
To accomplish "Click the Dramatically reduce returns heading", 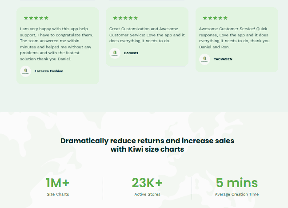I will tap(147, 141).
